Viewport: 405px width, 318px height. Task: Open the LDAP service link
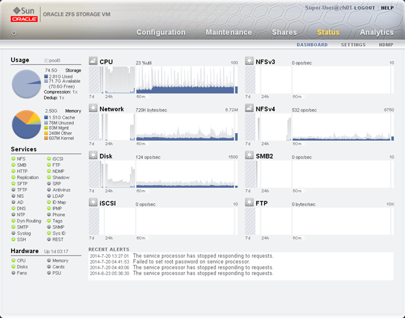[58, 196]
